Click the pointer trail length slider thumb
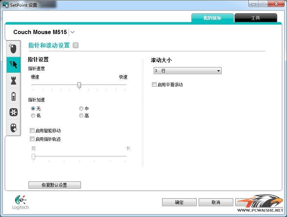 click(33, 157)
